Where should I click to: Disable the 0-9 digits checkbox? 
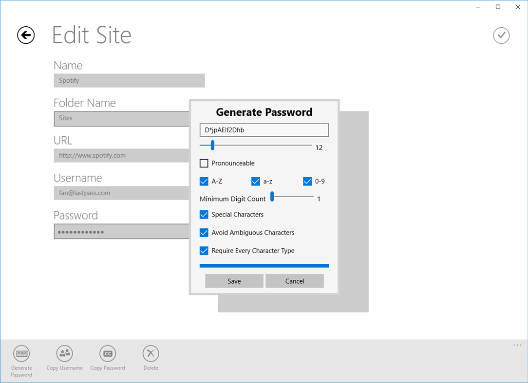pos(307,181)
